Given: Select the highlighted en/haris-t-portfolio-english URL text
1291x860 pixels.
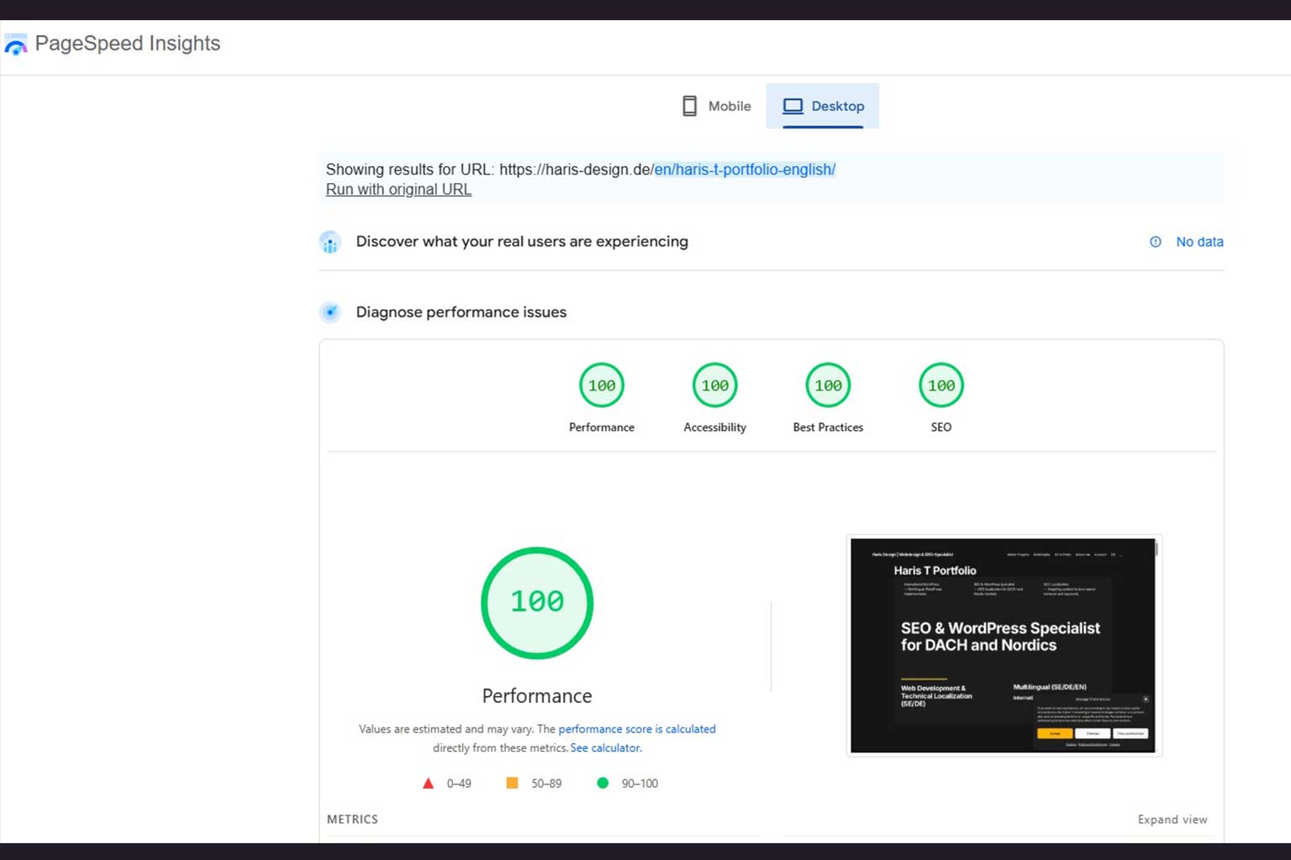Looking at the screenshot, I should (x=745, y=169).
